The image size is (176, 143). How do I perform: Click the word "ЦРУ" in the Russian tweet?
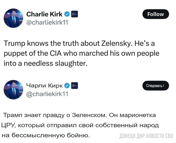10,125
